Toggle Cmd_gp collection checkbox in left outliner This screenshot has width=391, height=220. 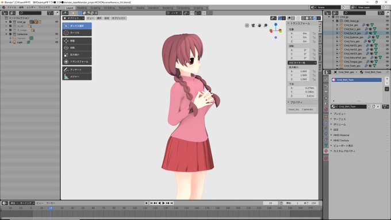[x=10, y=22]
